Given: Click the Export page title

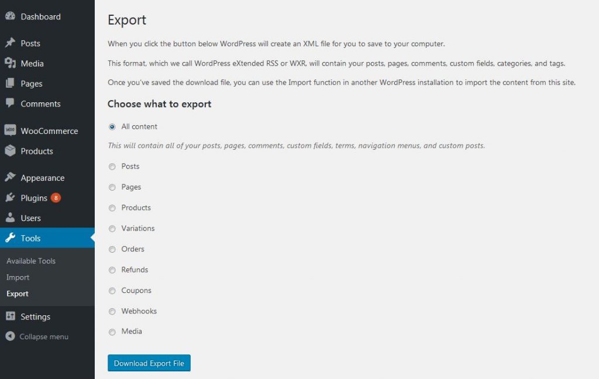Looking at the screenshot, I should (x=127, y=20).
